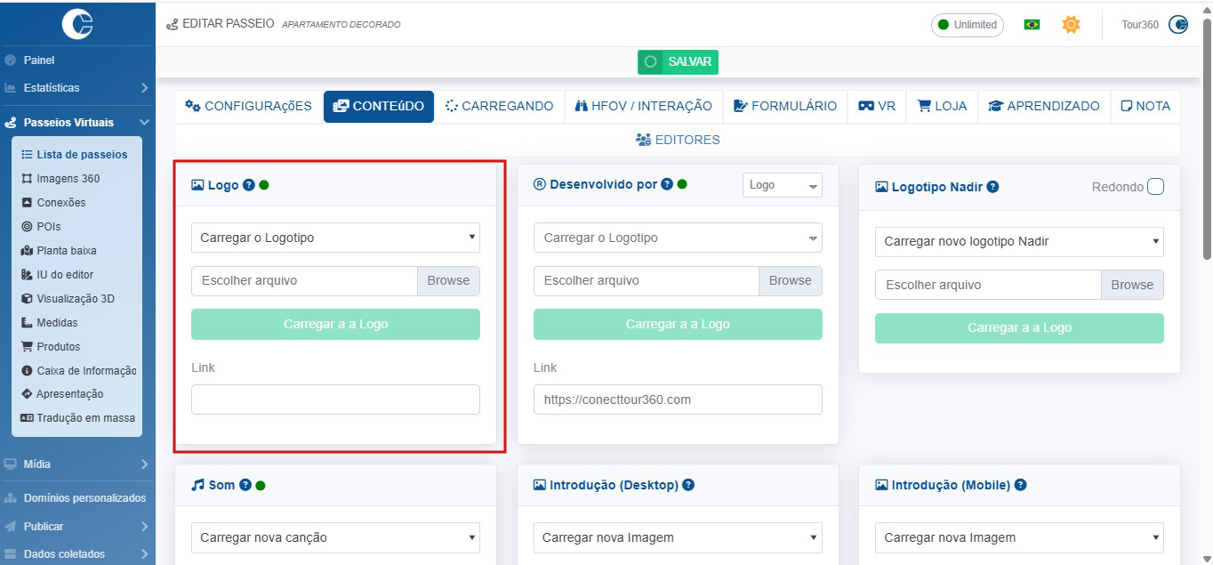Click the logo at sidebar top
The height and width of the screenshot is (565, 1213).
(77, 24)
